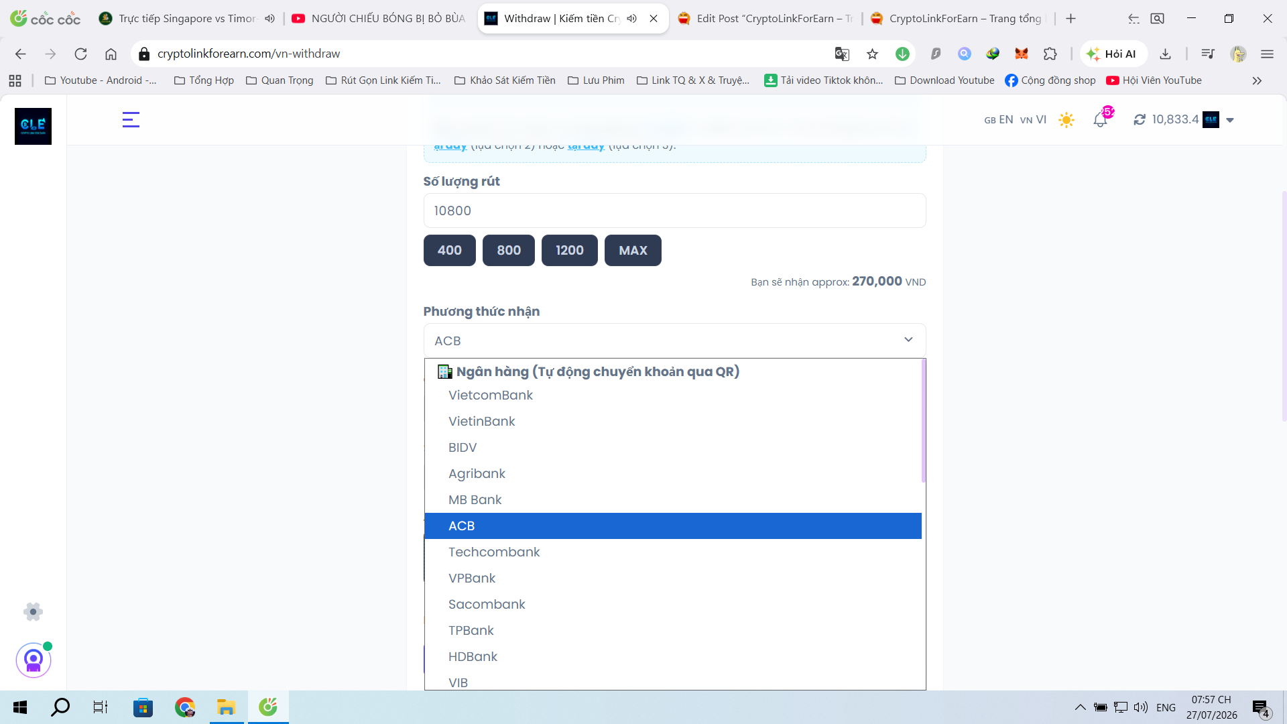Choose HDBank option
The image size is (1287, 724).
pyautogui.click(x=673, y=657)
